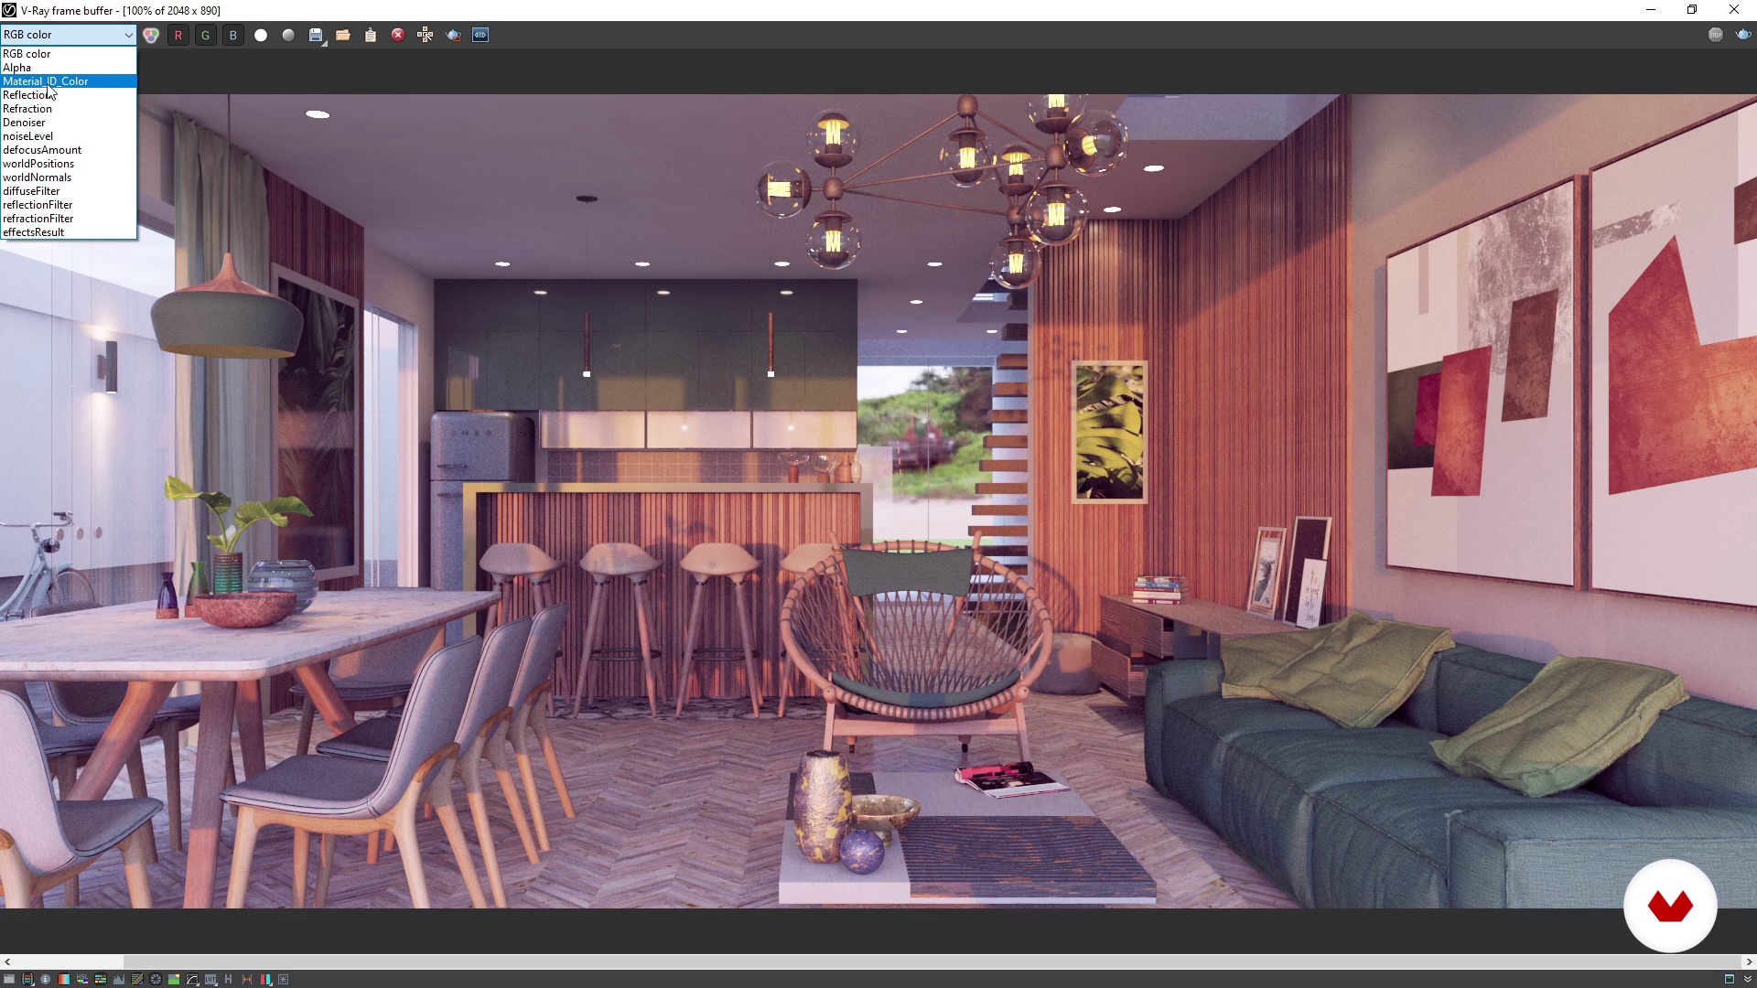This screenshot has height=988, width=1757.
Task: Toggle blue channel view
Action: point(233,35)
